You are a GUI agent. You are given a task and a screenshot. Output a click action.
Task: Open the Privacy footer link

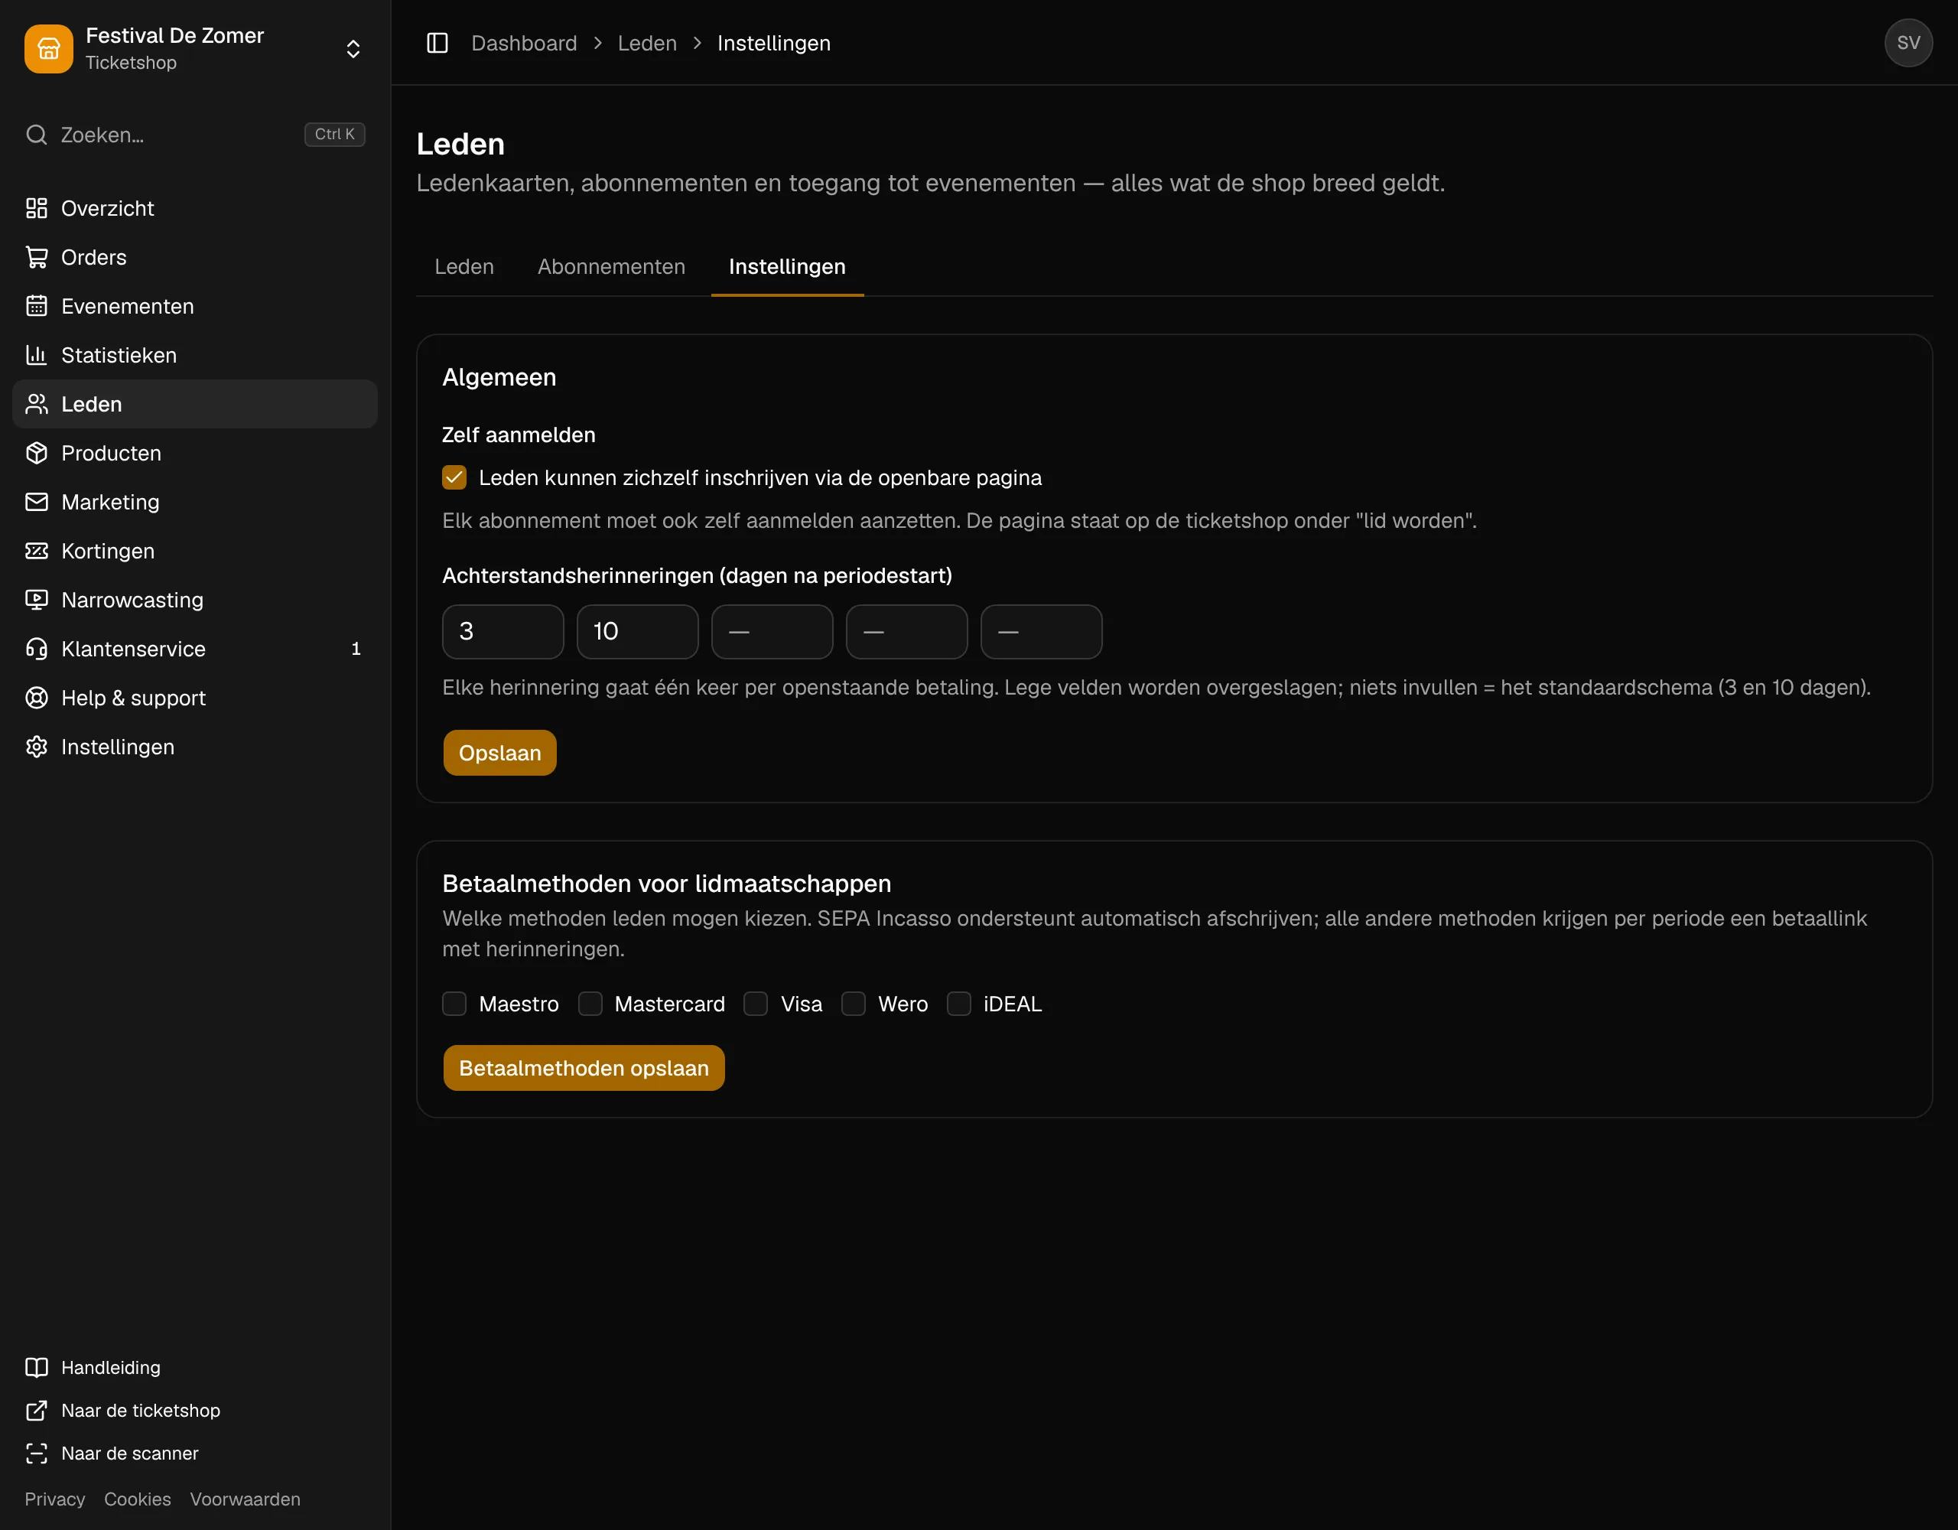point(55,1499)
